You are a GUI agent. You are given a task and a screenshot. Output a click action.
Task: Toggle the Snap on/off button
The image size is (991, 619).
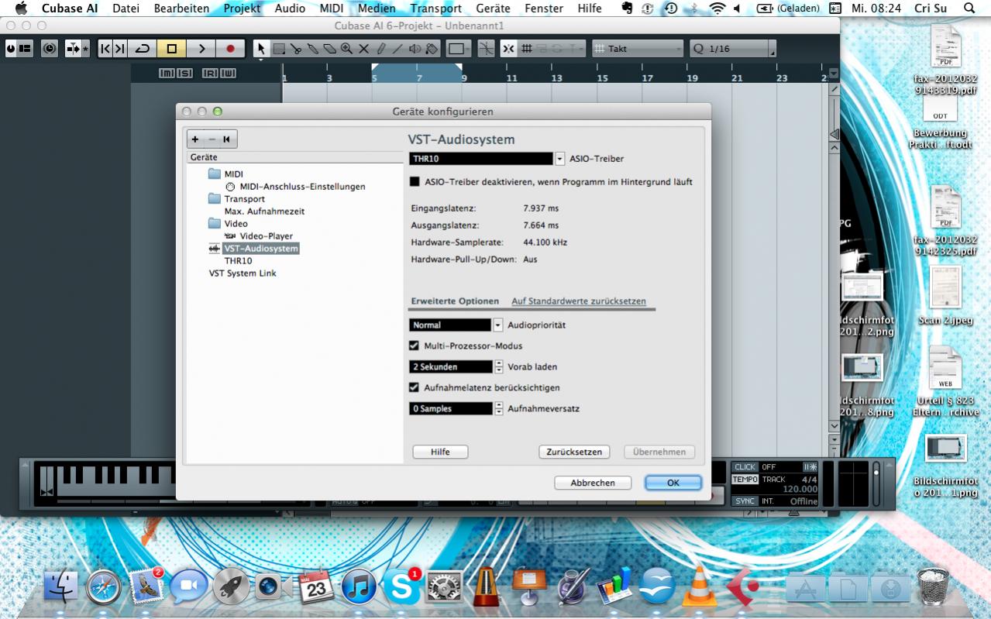click(x=508, y=49)
